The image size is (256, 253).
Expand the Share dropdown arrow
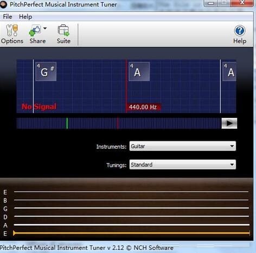pyautogui.click(x=45, y=28)
